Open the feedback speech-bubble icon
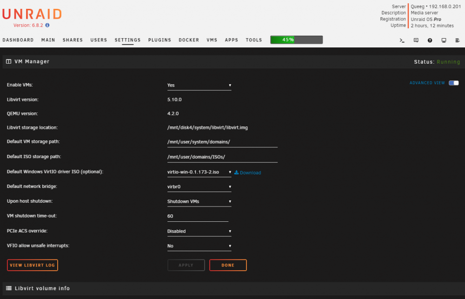465x299 pixels. point(416,40)
